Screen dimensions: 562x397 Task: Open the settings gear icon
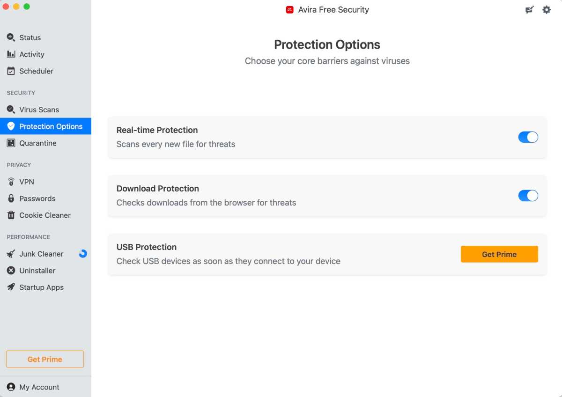546,9
